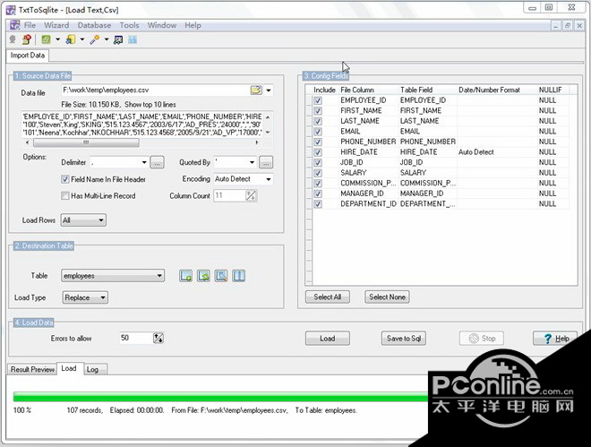Uncheck include for EMPLOYEE_ID
This screenshot has height=447, width=591.
point(318,100)
